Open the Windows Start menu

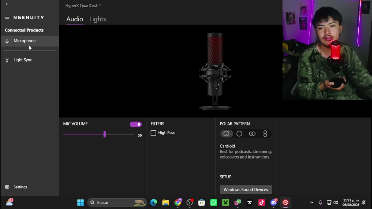(81, 203)
